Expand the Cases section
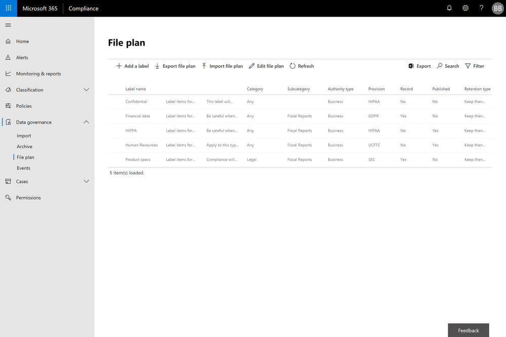The height and width of the screenshot is (337, 506). (47, 182)
